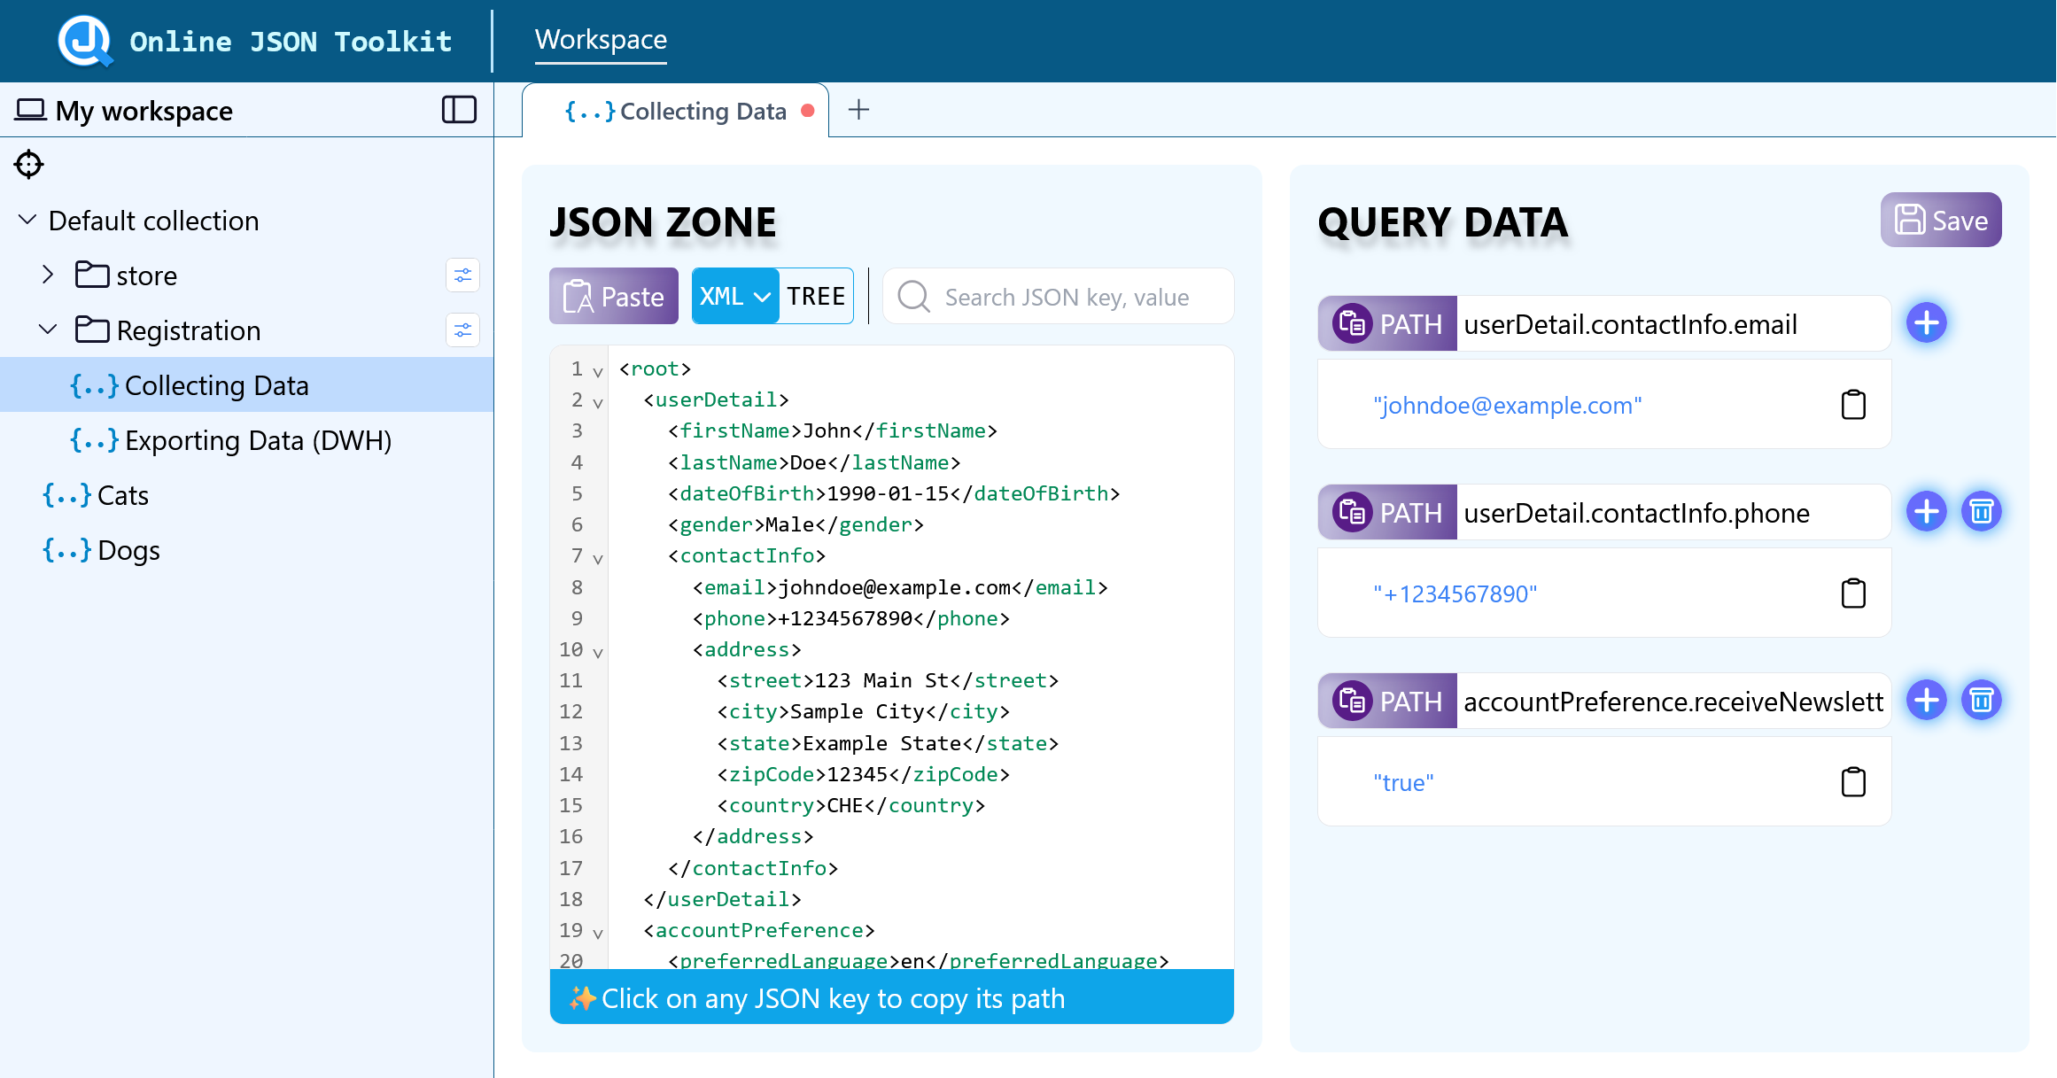
Task: Toggle the sidebar panel collapse icon
Action: (459, 110)
